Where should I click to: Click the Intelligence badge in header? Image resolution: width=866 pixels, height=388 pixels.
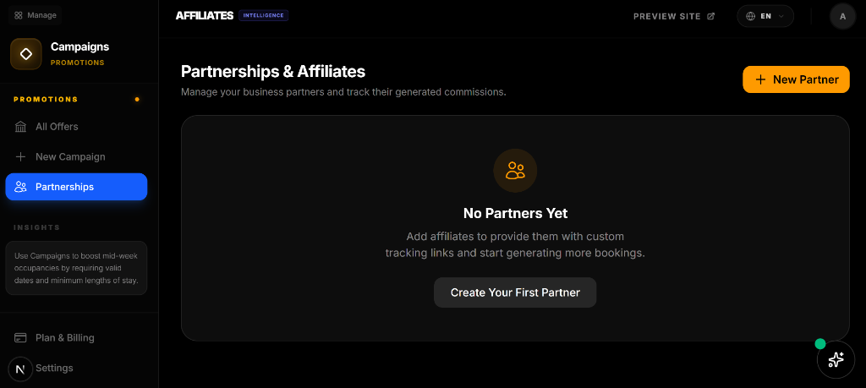tap(264, 15)
